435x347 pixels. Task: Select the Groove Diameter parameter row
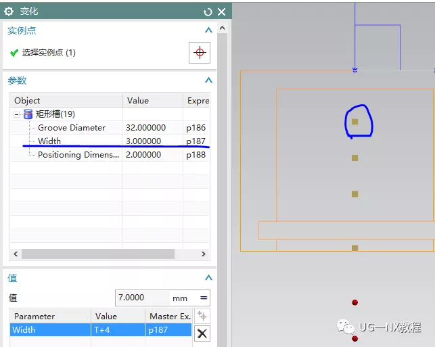[71, 128]
